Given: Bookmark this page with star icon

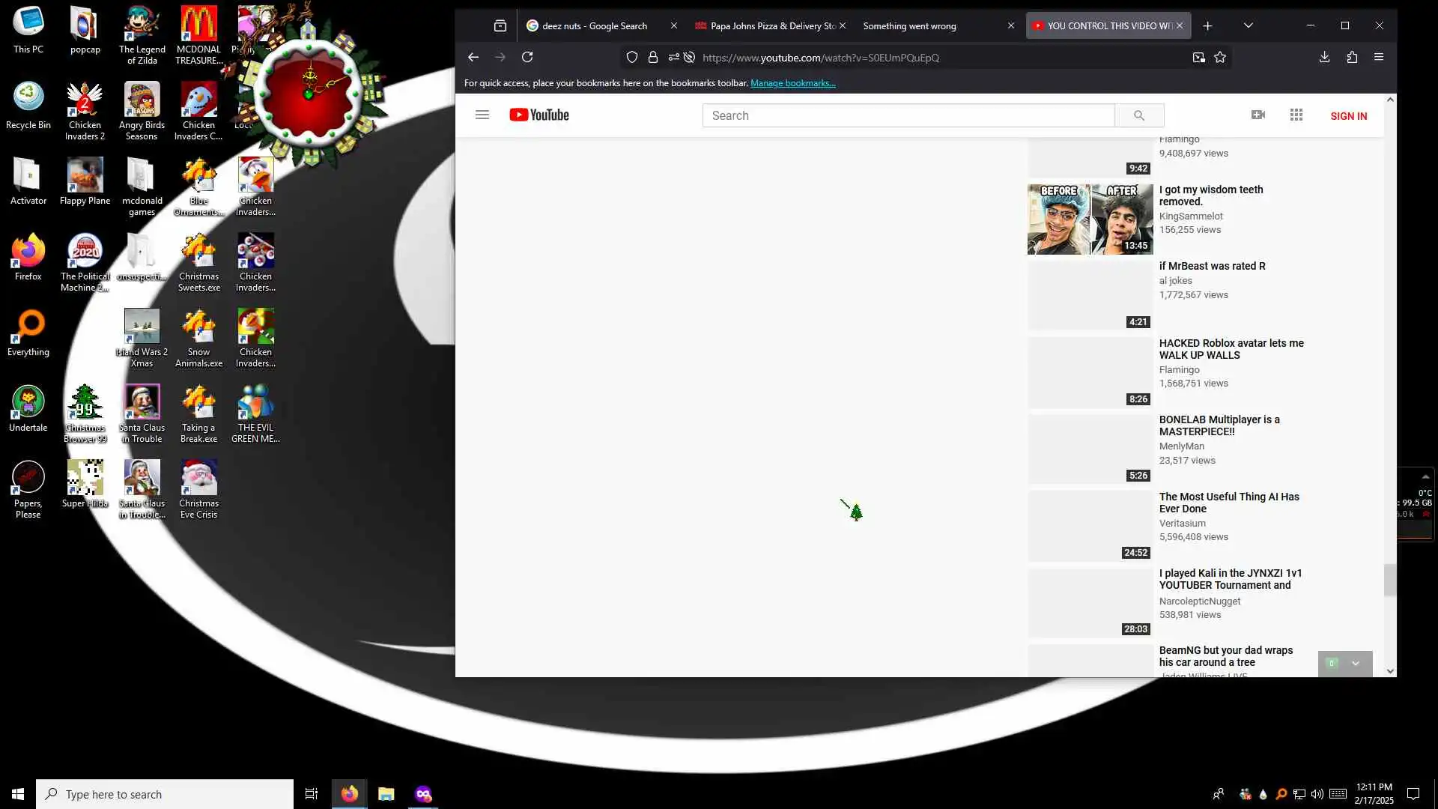Looking at the screenshot, I should 1220,57.
